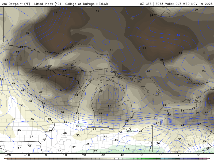Click the dewpoint value "19" on the map
This screenshot has width=214, height=160.
point(17,51)
